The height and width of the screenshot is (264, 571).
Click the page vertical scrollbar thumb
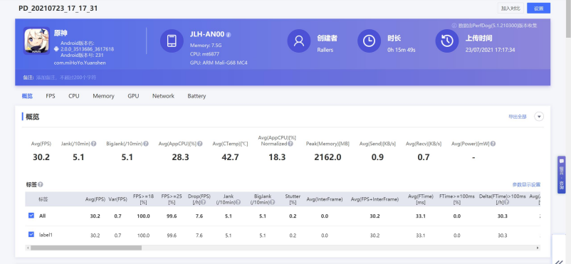click(x=568, y=19)
